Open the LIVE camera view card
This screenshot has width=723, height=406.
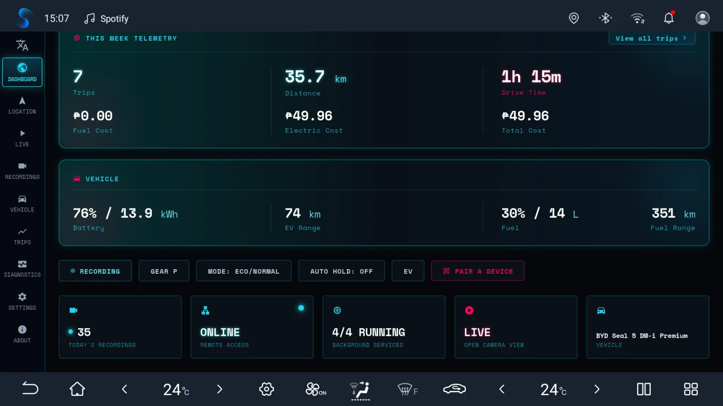coord(516,327)
